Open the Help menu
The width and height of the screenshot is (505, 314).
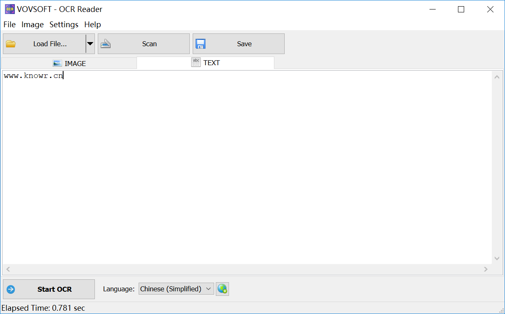point(92,24)
